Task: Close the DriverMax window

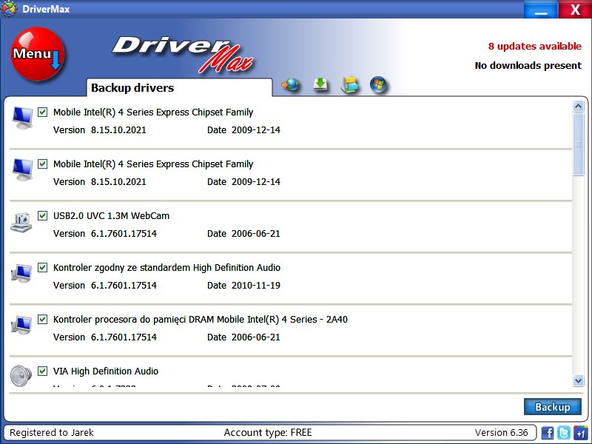Action: tap(575, 10)
